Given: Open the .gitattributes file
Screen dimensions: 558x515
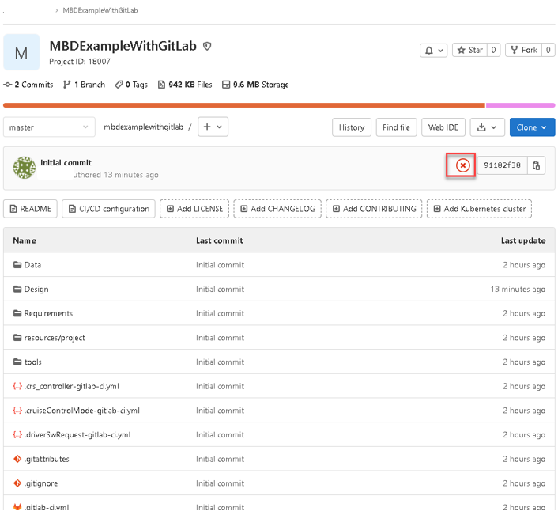Looking at the screenshot, I should [47, 459].
